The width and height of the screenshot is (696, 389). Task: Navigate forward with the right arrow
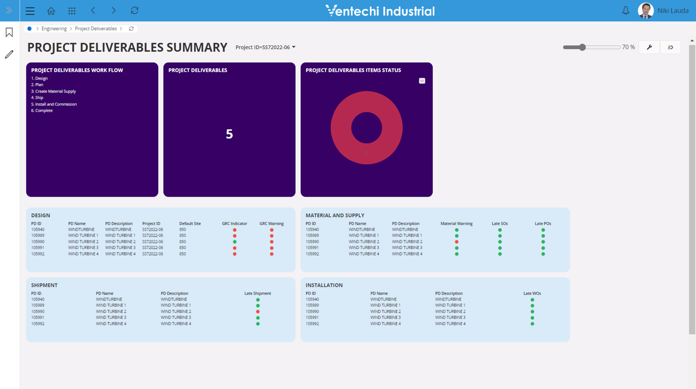(114, 11)
